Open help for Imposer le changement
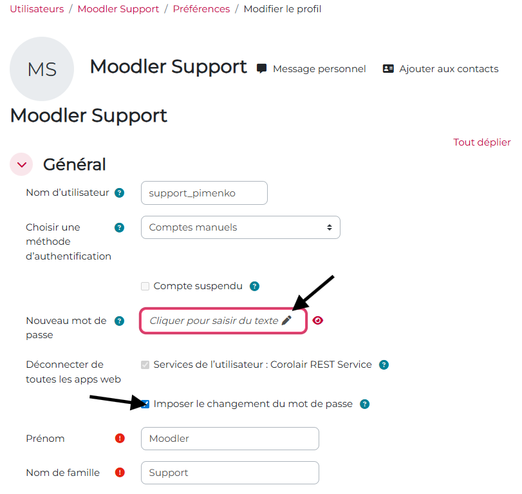This screenshot has height=494, width=522. [364, 404]
